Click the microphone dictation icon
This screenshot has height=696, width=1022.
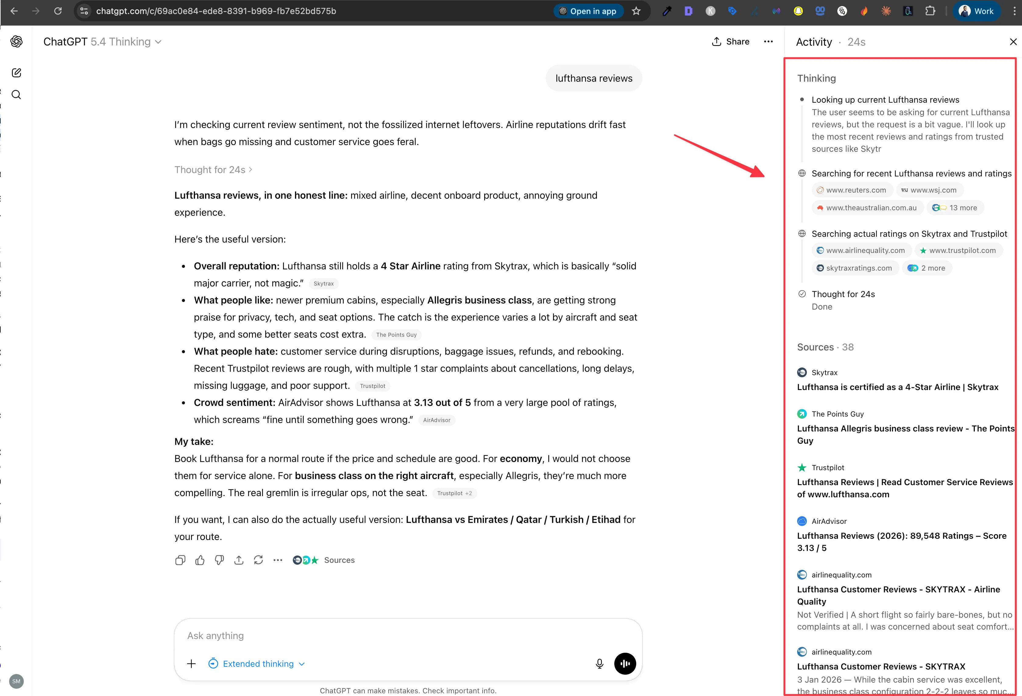(x=599, y=663)
